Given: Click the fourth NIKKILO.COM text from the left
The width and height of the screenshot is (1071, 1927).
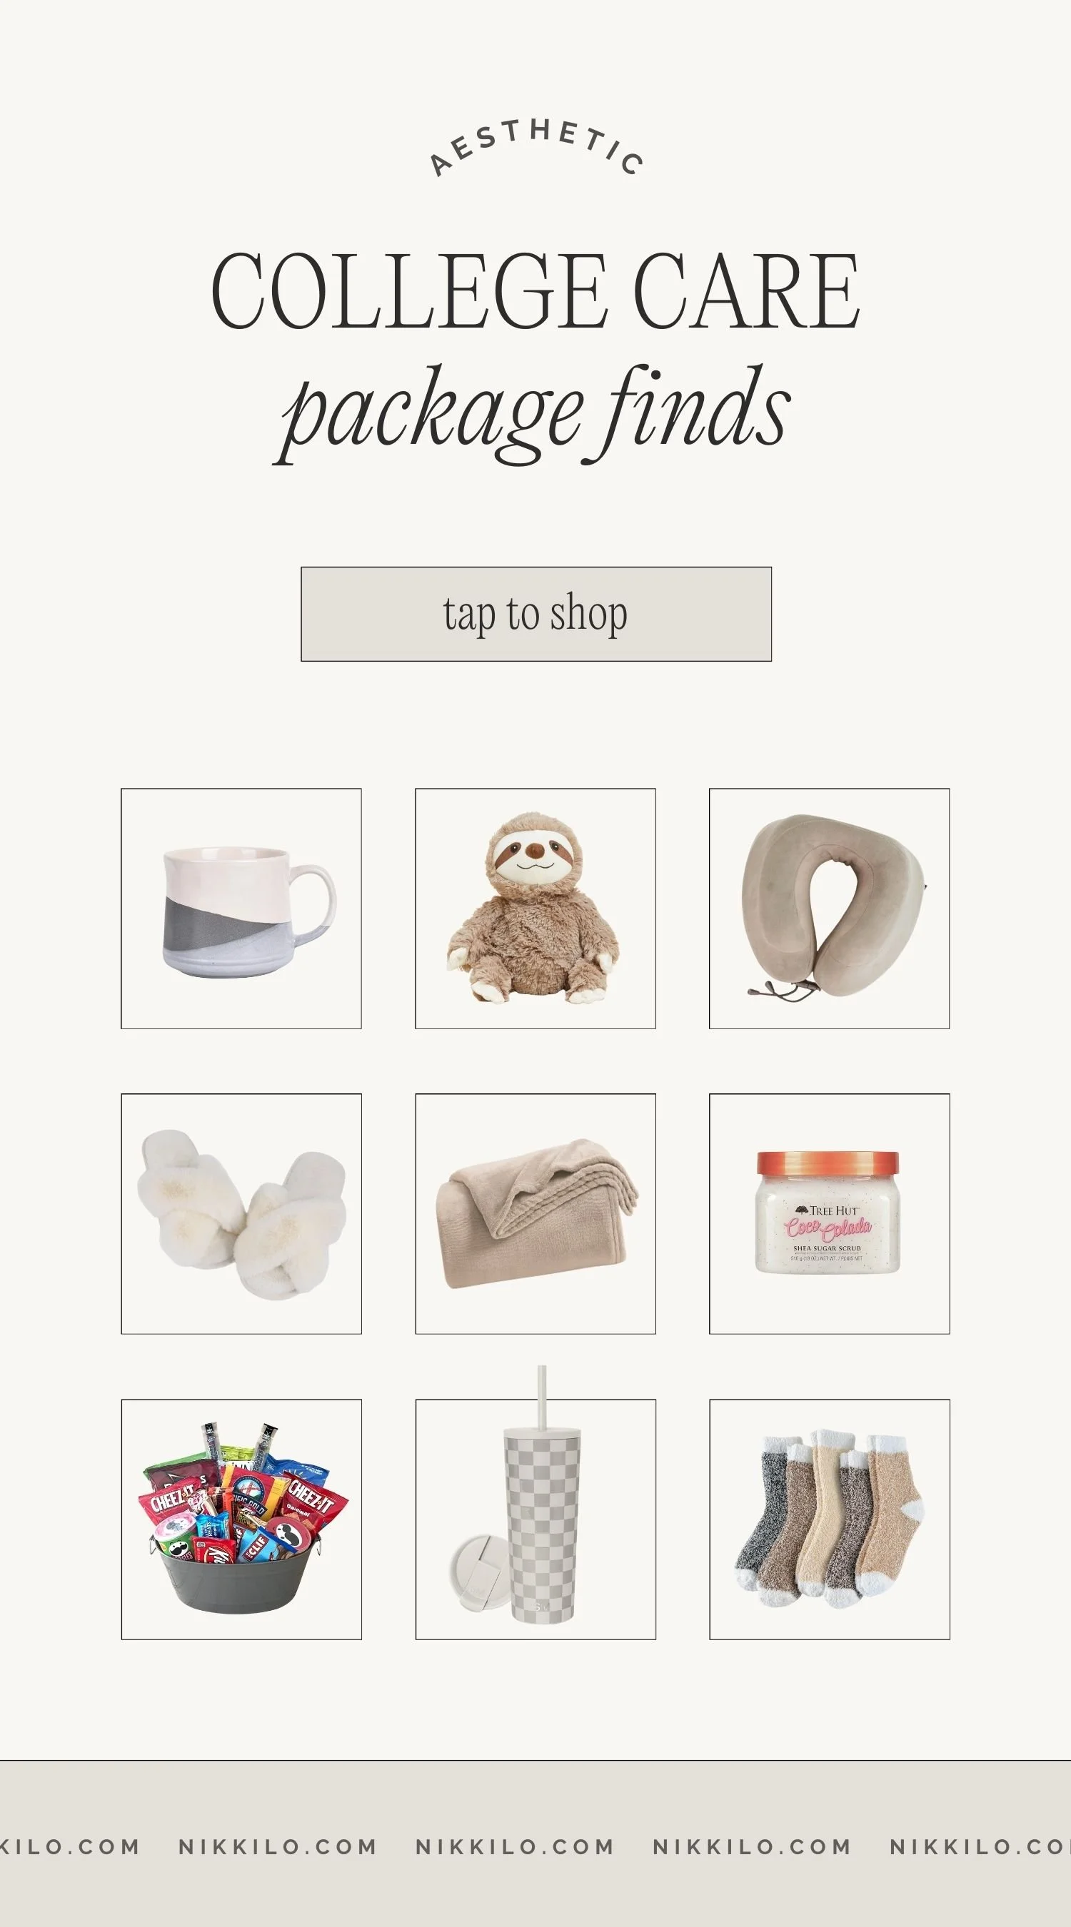Looking at the screenshot, I should (752, 1846).
